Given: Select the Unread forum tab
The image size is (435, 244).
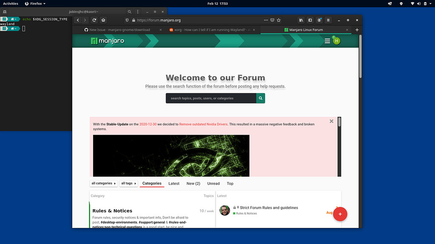Looking at the screenshot, I should [213, 183].
